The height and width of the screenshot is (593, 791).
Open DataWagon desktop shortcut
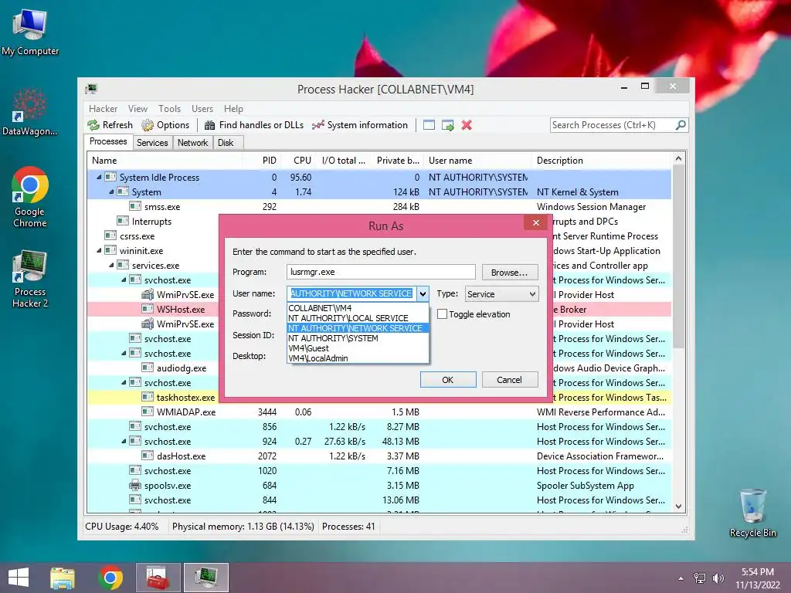(x=30, y=112)
